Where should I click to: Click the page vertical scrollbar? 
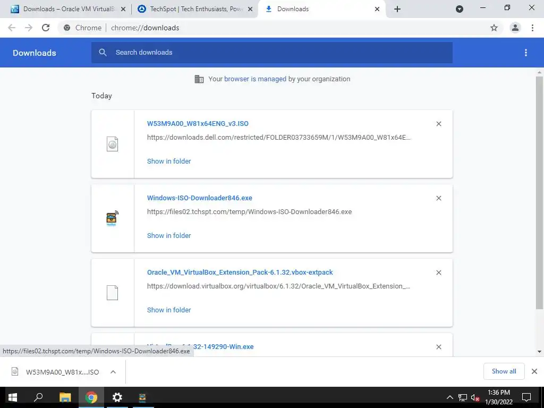[539, 192]
